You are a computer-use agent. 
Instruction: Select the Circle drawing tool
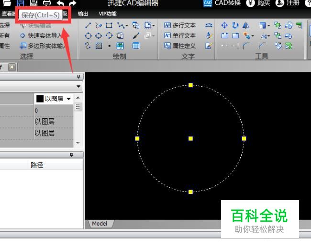[88, 36]
